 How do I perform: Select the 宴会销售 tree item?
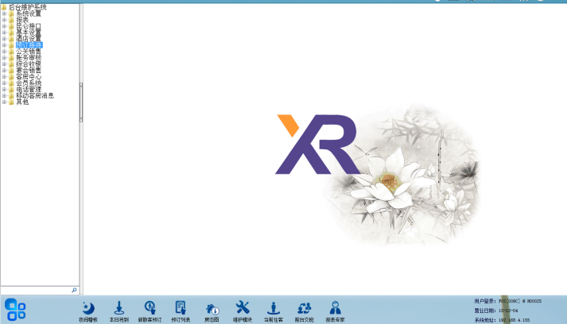pos(29,71)
